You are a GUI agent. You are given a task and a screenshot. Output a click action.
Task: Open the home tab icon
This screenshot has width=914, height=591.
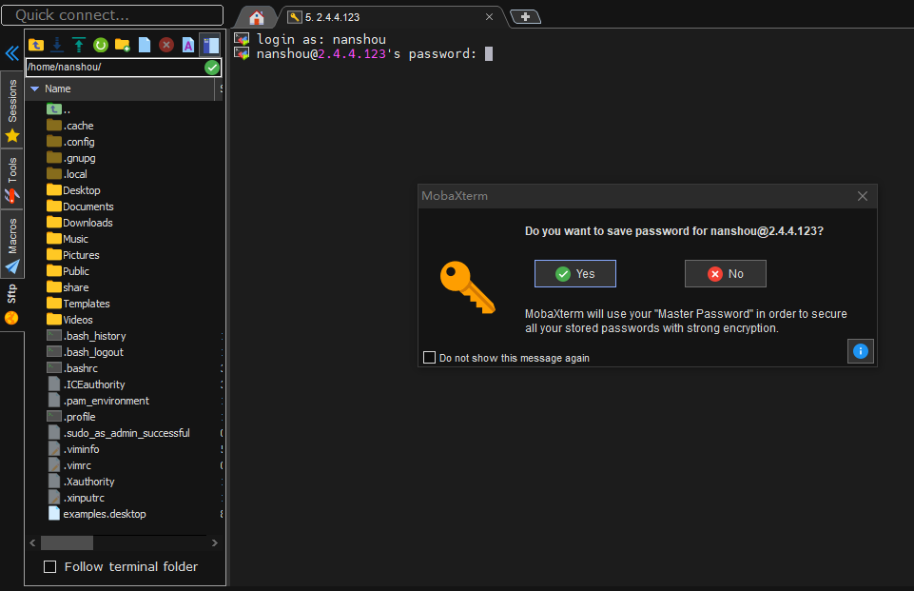pyautogui.click(x=257, y=17)
